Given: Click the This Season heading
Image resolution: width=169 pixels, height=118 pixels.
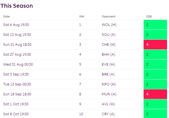Looking at the screenshot, I should (x=17, y=6).
